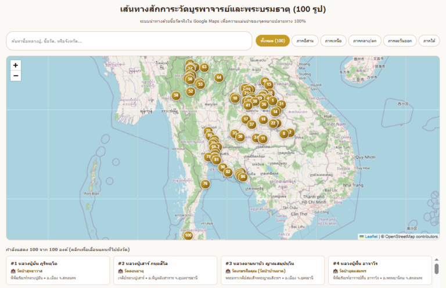Filter by ภาคกลาง/ตก region
446x288 pixels.
click(365, 41)
